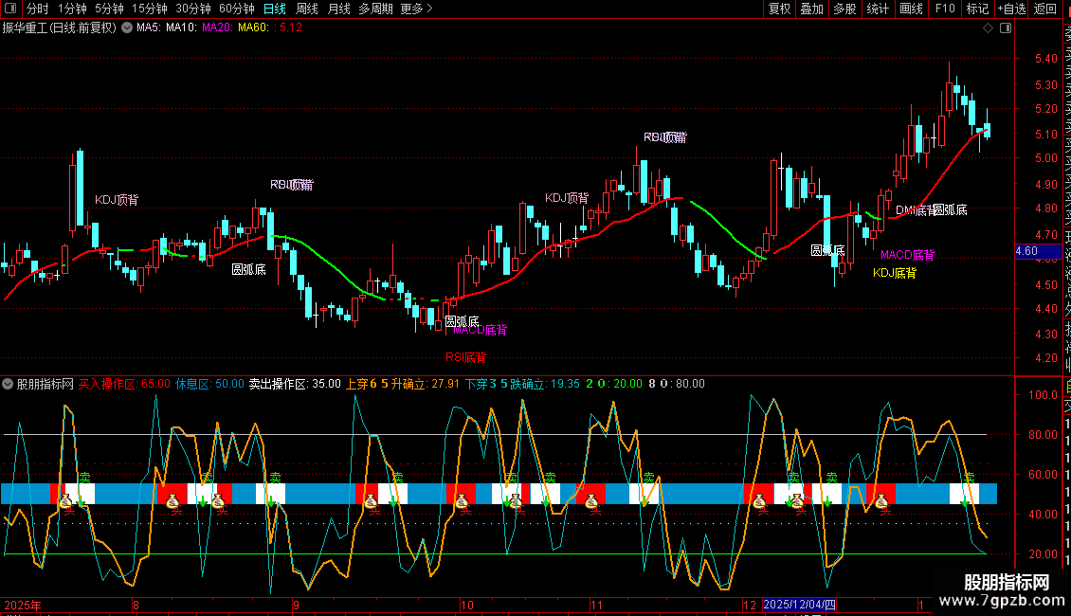The height and width of the screenshot is (616, 1071).
Task: Click the 买入操作区: 65.00 legend
Action: click(124, 384)
